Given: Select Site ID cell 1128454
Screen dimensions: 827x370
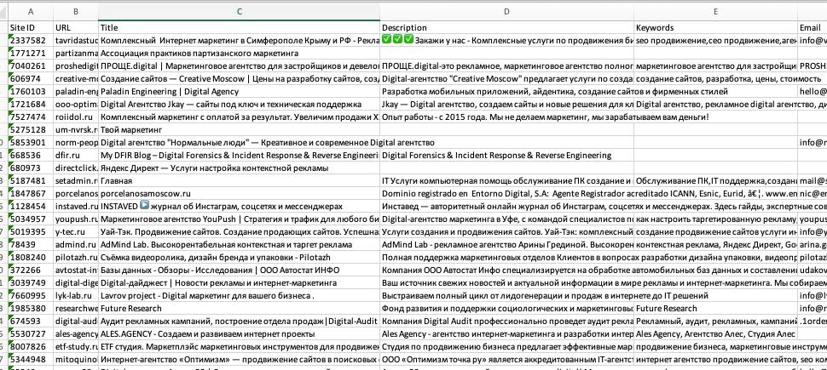Looking at the screenshot, I should point(31,207).
